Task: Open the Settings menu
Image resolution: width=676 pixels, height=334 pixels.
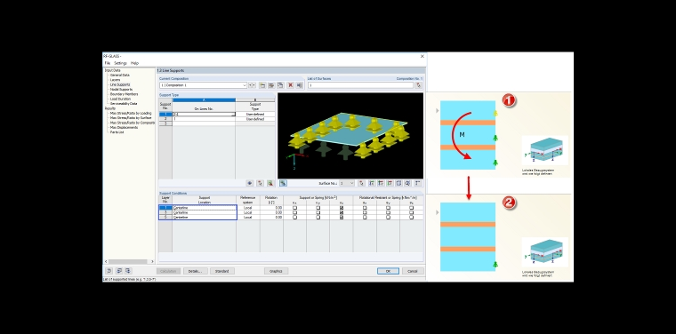Action: [120, 63]
